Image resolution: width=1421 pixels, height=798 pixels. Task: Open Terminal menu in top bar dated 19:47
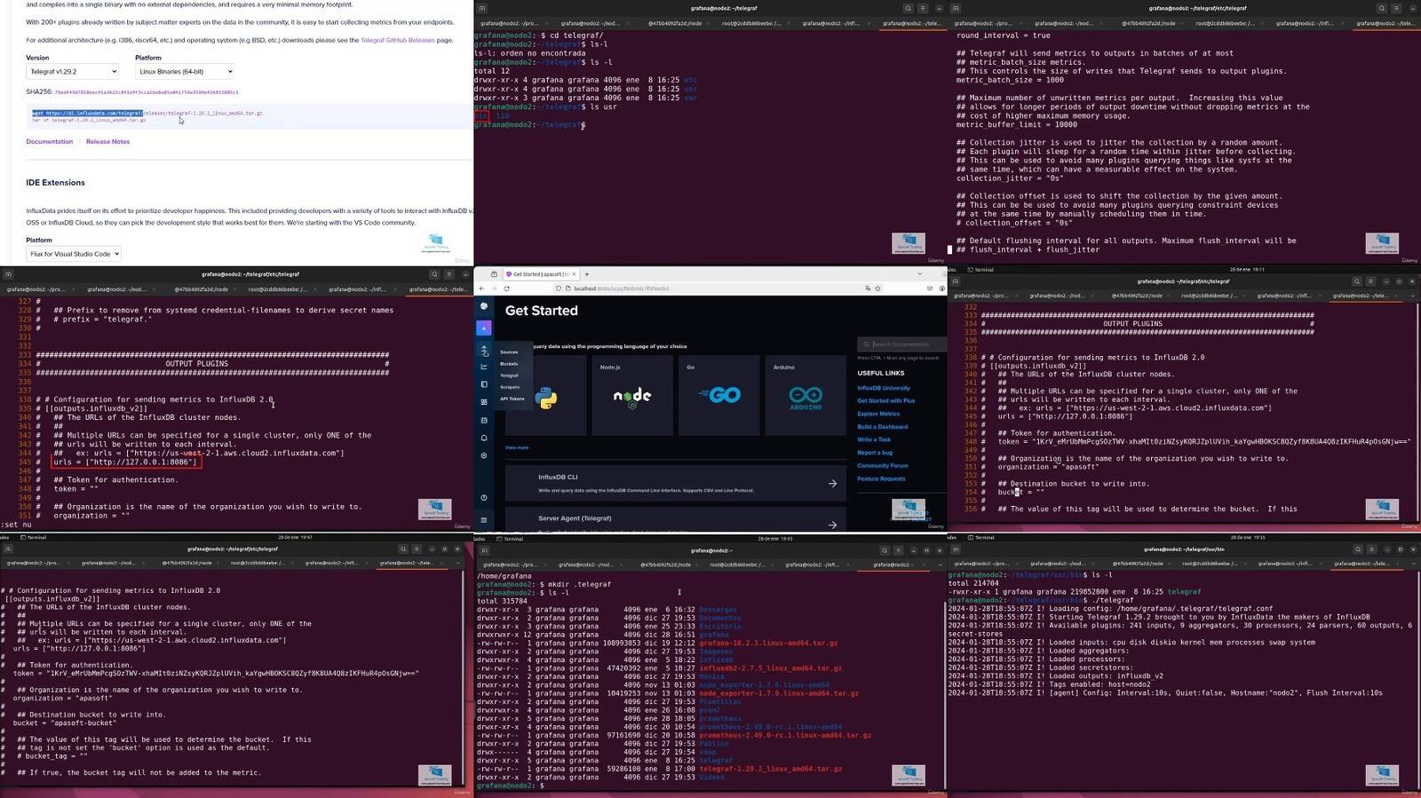pos(33,537)
